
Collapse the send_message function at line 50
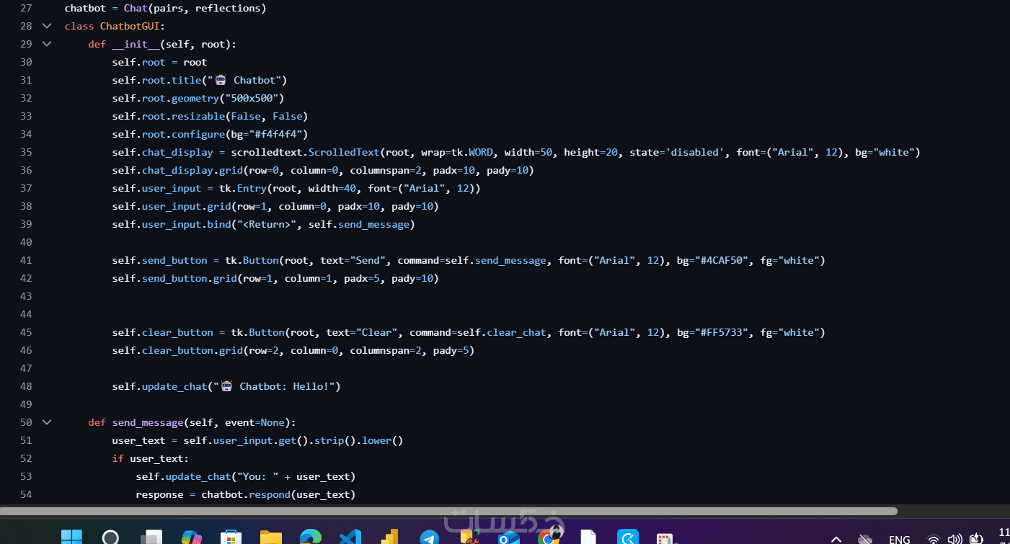[47, 422]
